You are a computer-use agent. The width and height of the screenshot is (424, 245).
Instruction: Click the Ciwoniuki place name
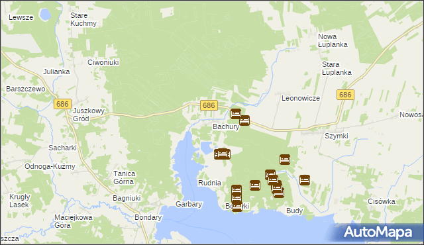click(x=103, y=62)
